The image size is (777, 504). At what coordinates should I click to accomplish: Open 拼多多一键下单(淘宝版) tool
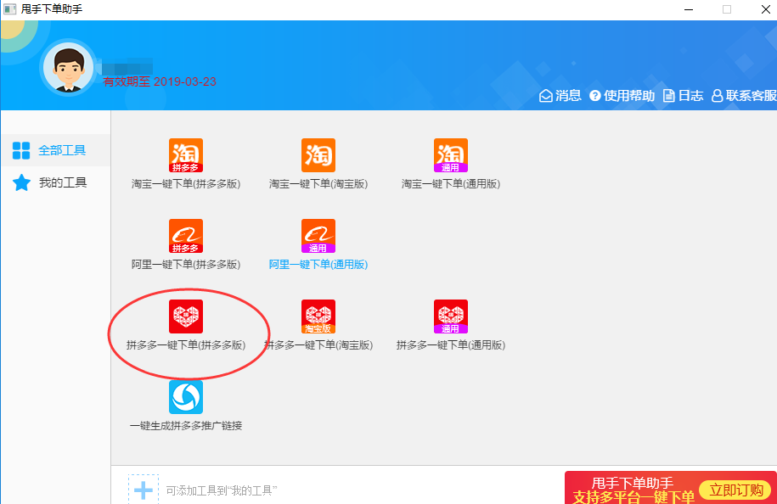coord(318,316)
